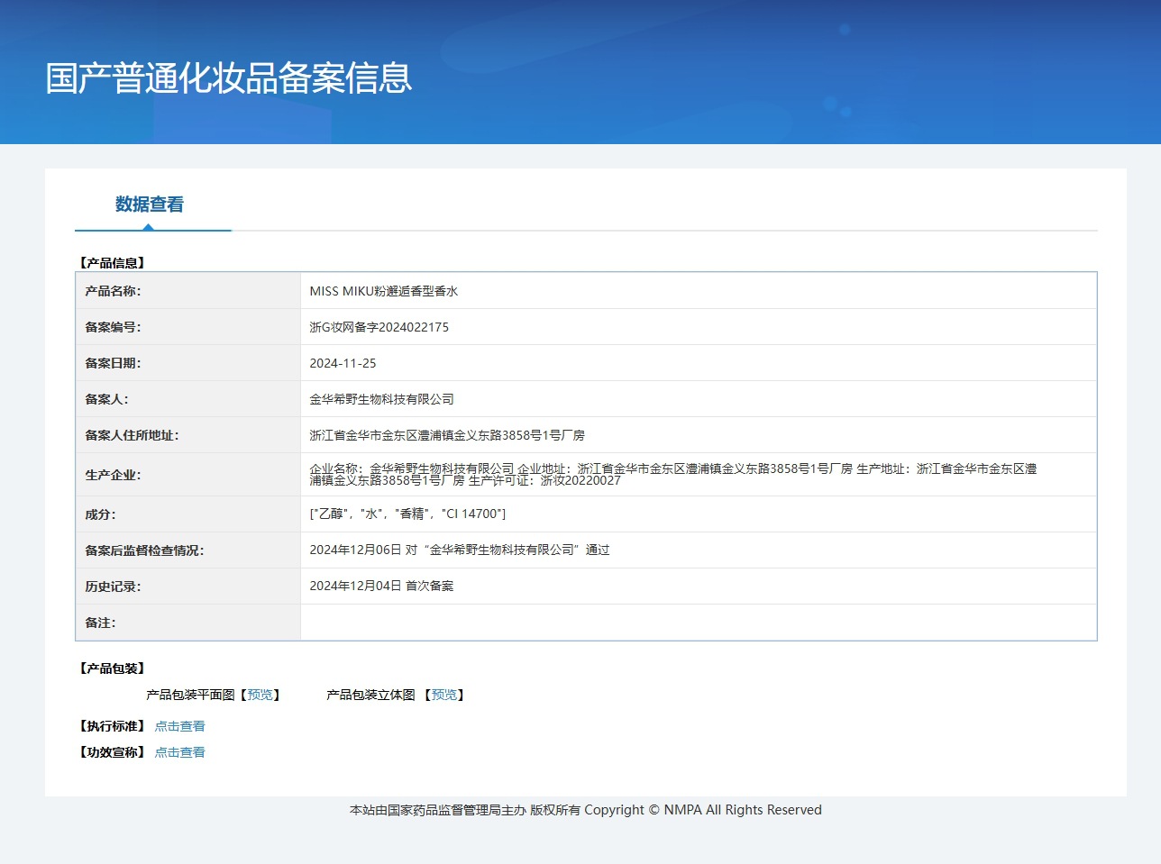Viewport: 1161px width, 864px height.
Task: Open the 数据查看 tab
Action: [150, 205]
